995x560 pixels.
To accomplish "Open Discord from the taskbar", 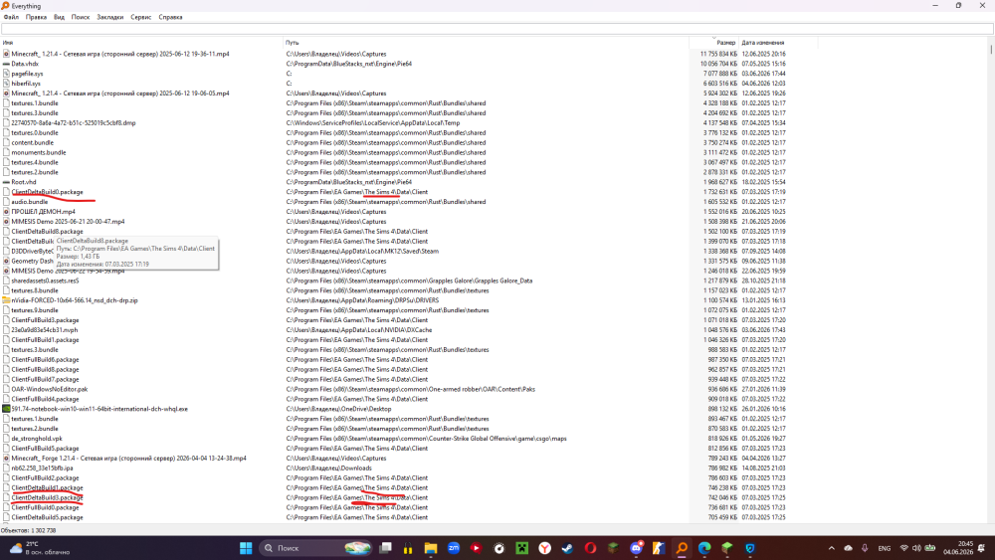I will [637, 548].
